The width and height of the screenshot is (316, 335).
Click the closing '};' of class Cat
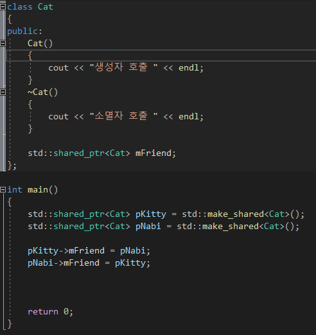point(12,166)
